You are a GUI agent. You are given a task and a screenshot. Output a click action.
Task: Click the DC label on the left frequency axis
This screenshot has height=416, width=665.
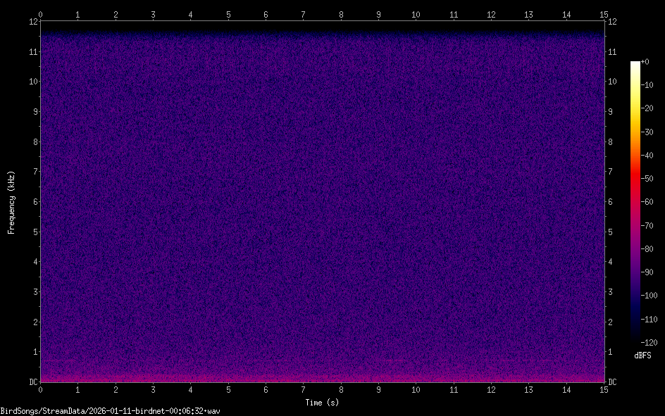[x=31, y=382]
